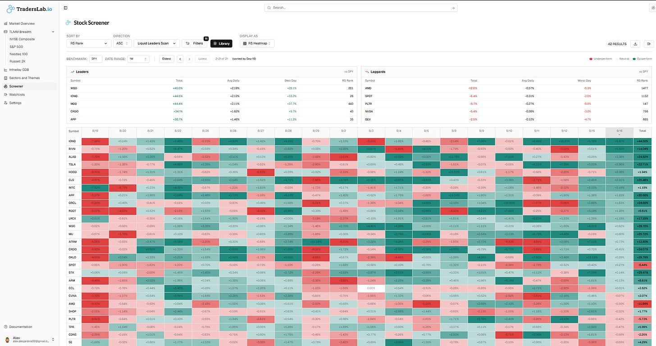Open NYSE Composite breadth page
Viewport: 656px width, 346px height.
(22, 39)
